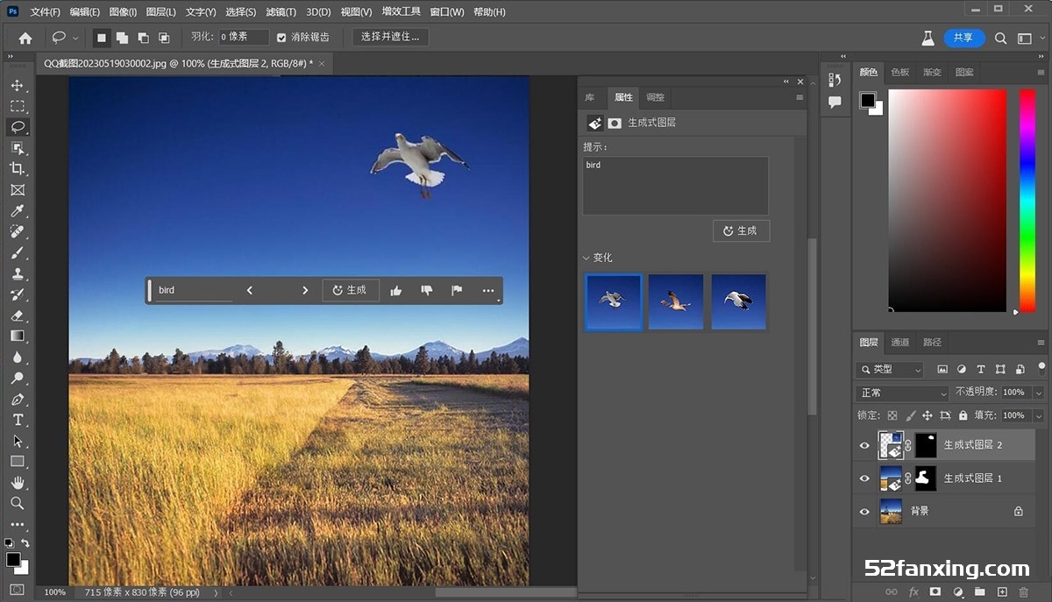The width and height of the screenshot is (1052, 602).
Task: Select the Pen tool
Action: click(x=17, y=399)
